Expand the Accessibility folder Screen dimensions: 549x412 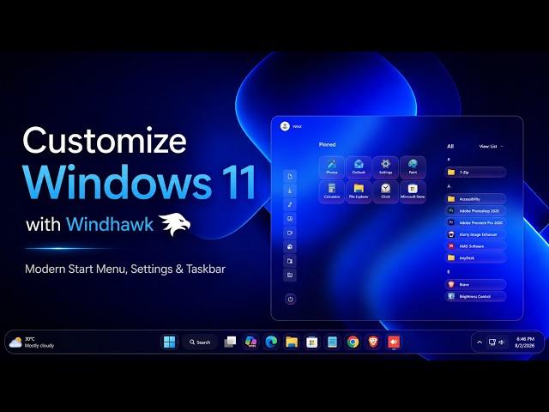[x=475, y=199]
